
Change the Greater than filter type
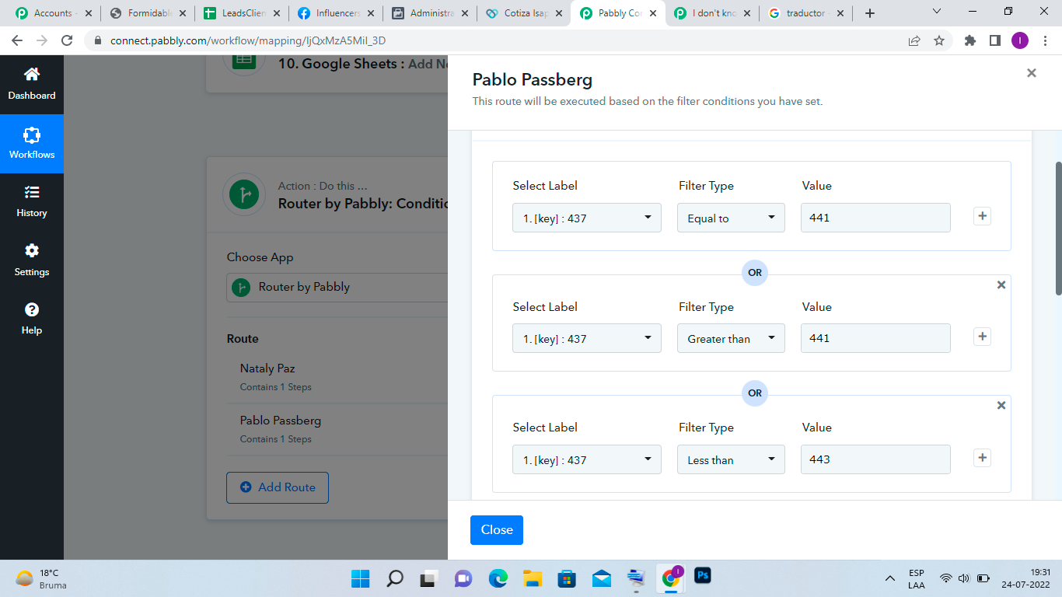click(x=732, y=338)
